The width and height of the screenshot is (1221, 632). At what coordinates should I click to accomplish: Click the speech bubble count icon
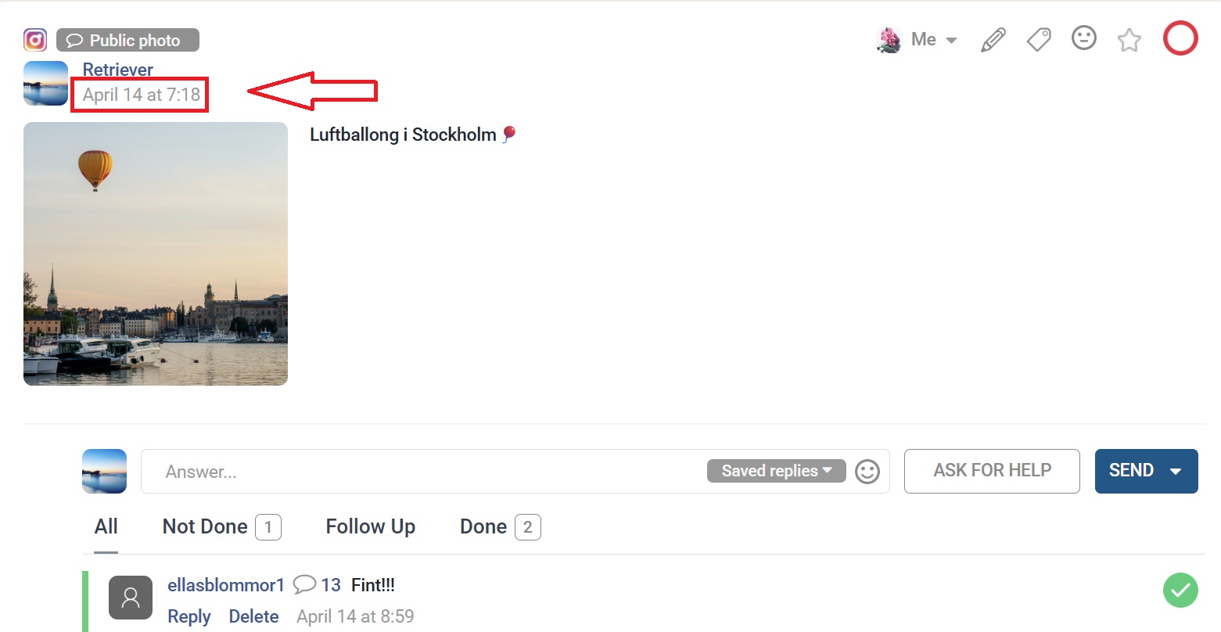point(304,584)
